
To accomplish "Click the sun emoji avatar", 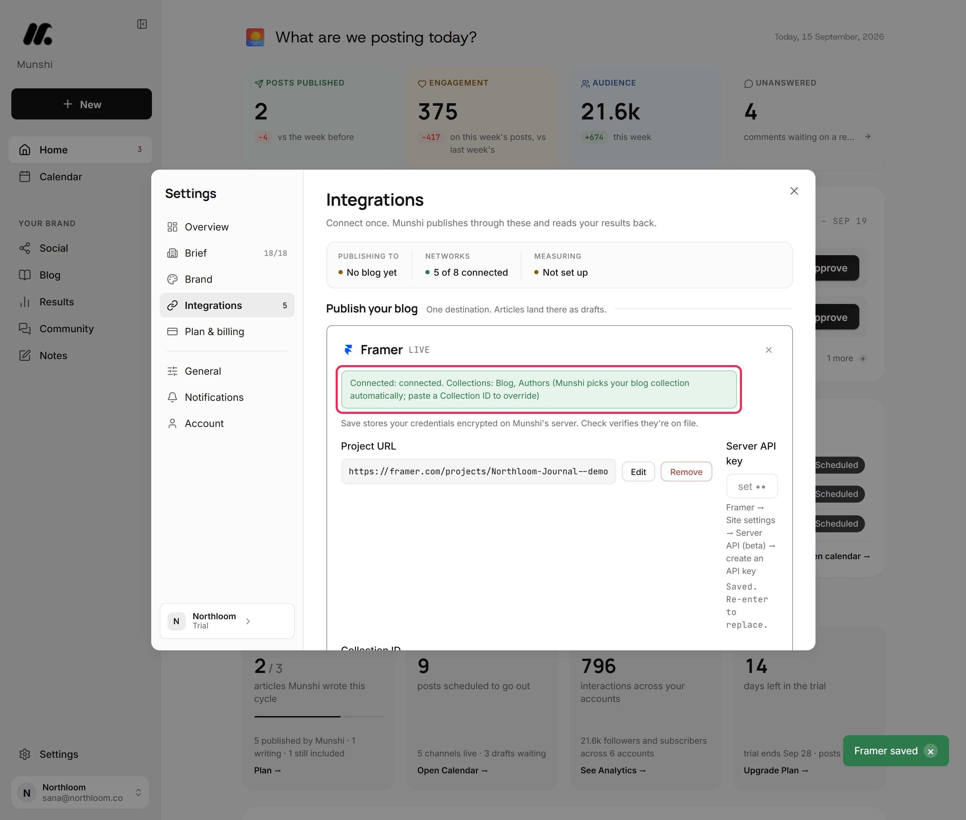I will pyautogui.click(x=255, y=37).
